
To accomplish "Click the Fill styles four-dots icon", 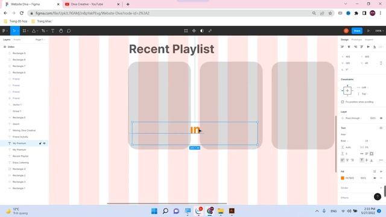I will pos(375,171).
